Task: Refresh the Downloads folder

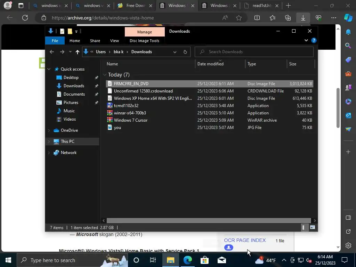Action: click(185, 52)
